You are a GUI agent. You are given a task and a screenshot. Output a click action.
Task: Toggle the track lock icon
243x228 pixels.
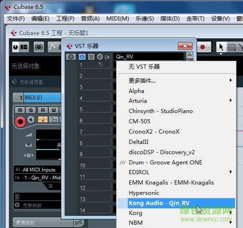pos(54,120)
